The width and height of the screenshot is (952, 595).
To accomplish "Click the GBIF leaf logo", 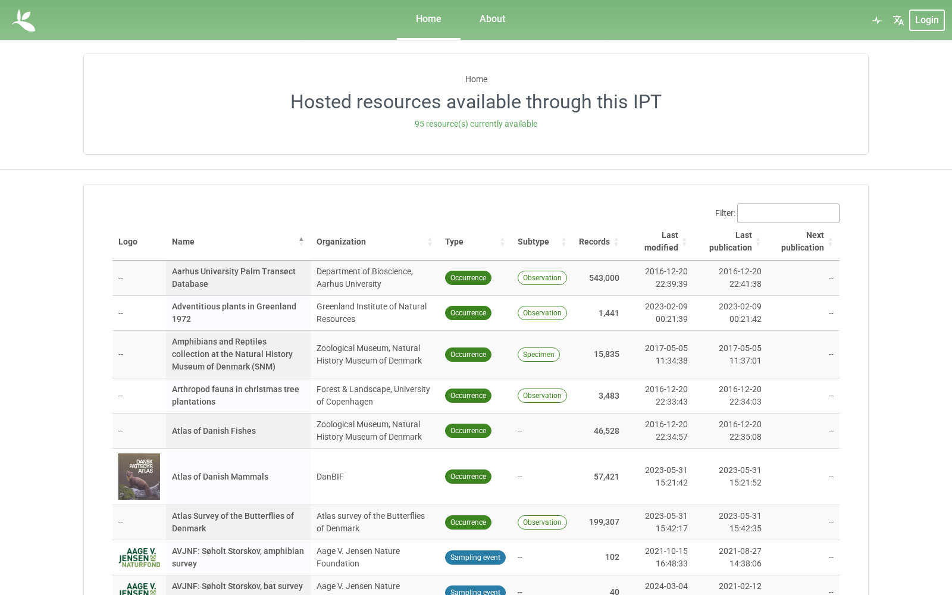I will click(24, 20).
